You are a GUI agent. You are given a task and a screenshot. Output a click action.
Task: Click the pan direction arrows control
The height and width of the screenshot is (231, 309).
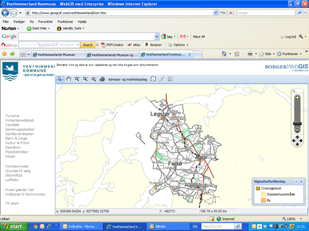pyautogui.click(x=297, y=140)
